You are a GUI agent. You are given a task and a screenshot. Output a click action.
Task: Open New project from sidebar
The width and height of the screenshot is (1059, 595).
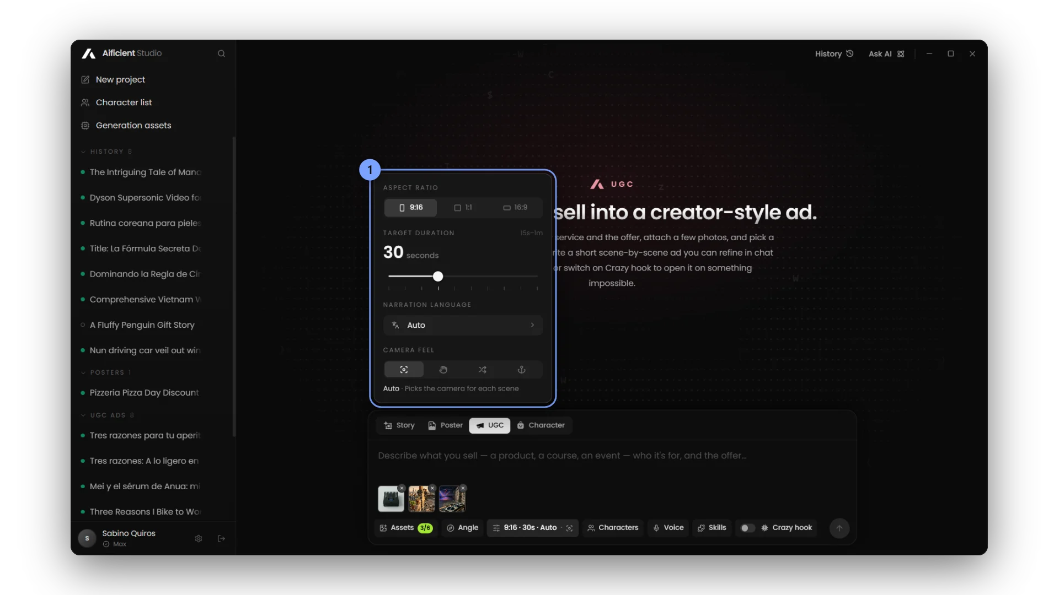pos(113,79)
